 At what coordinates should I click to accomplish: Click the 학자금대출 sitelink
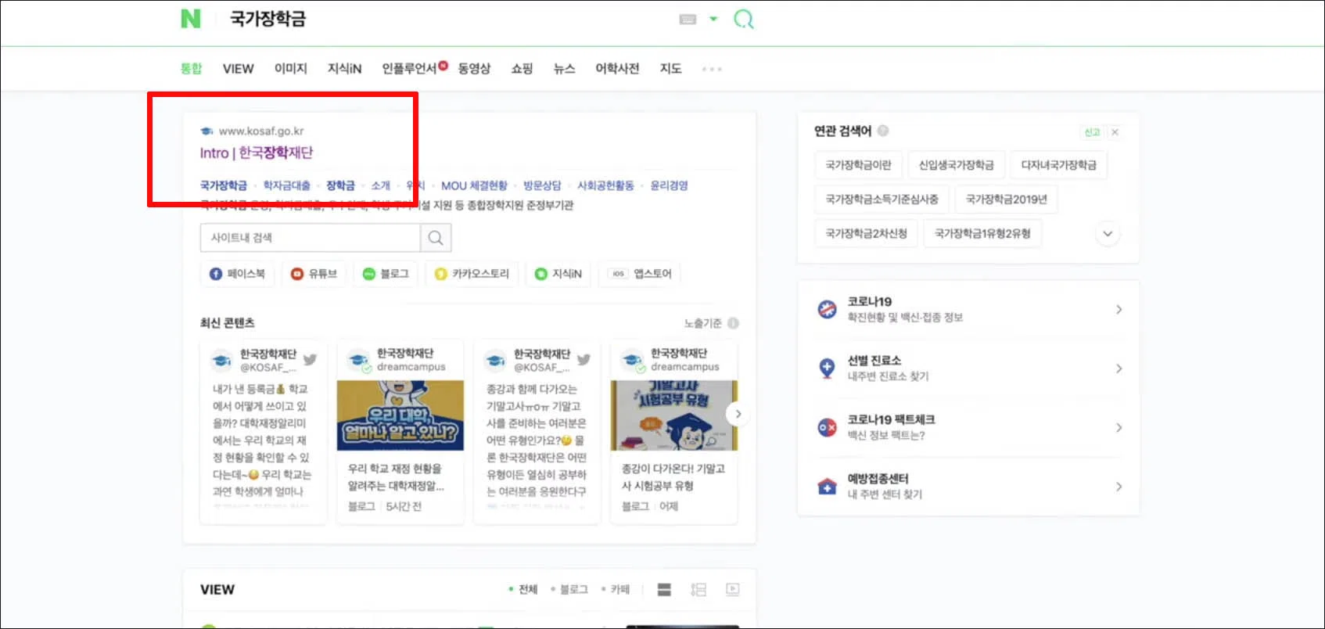pyautogui.click(x=286, y=185)
